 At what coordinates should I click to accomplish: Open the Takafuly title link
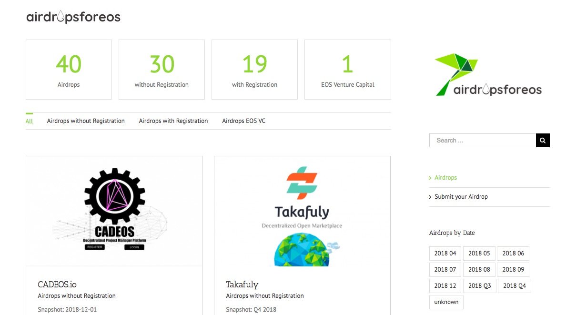242,285
